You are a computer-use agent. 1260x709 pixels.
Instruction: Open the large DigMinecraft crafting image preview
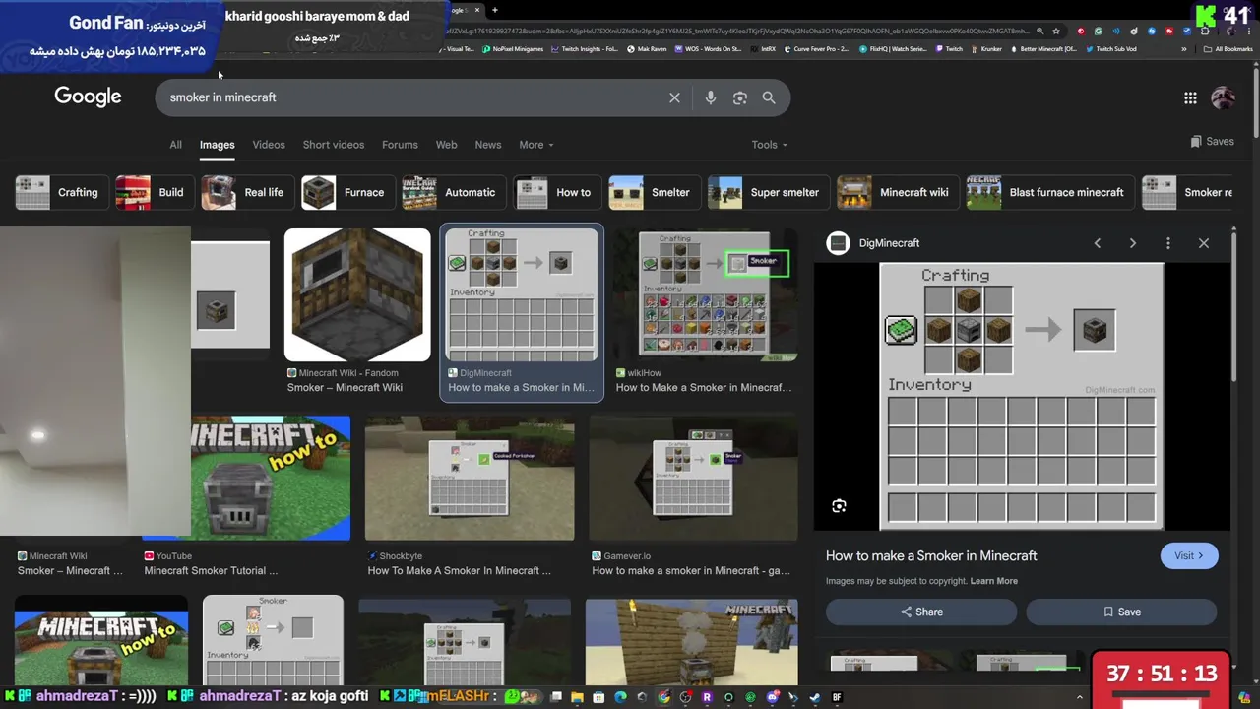click(1022, 397)
